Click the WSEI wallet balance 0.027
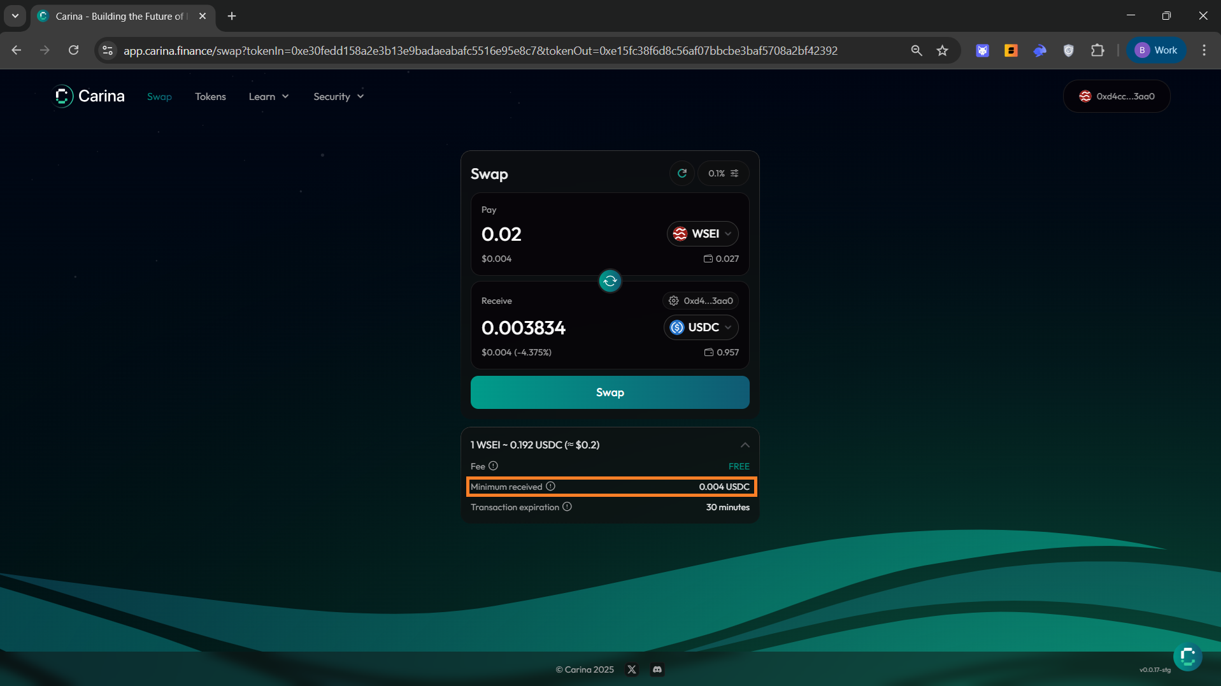This screenshot has width=1221, height=686. tap(721, 259)
